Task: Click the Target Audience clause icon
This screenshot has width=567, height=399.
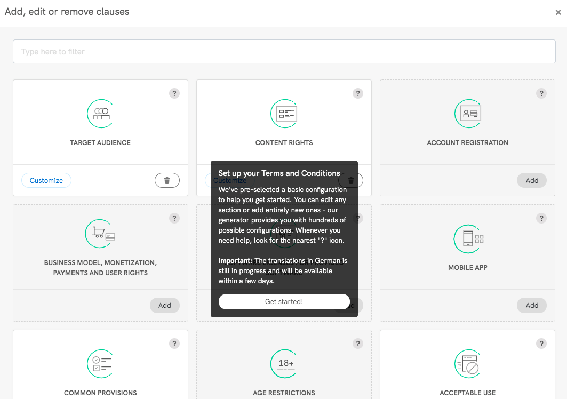Action: (x=100, y=114)
